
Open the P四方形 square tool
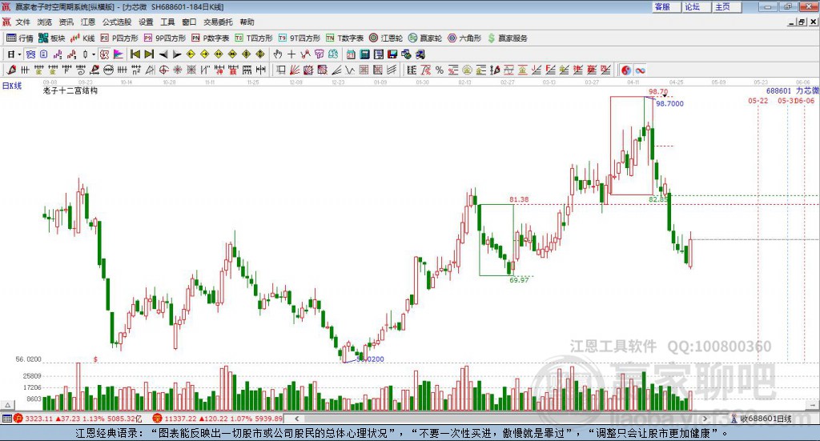pos(119,38)
